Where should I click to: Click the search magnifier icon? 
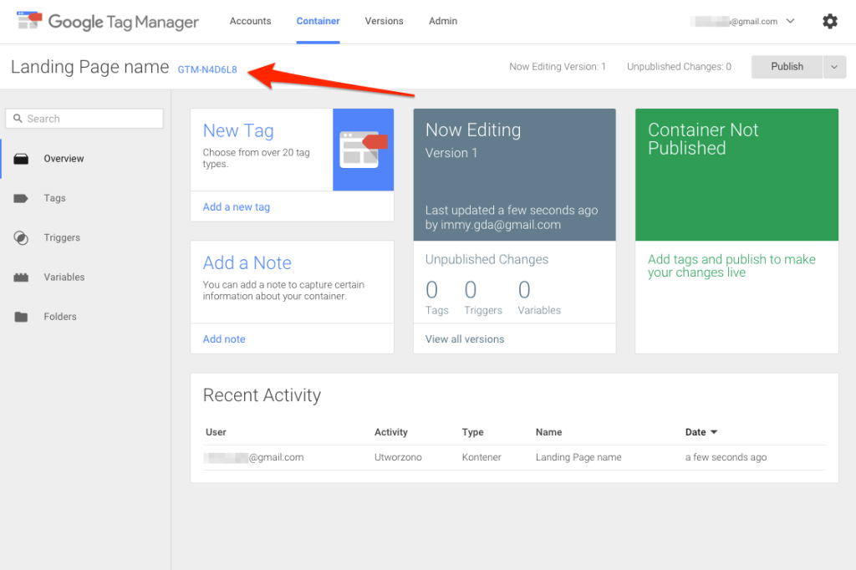point(18,119)
